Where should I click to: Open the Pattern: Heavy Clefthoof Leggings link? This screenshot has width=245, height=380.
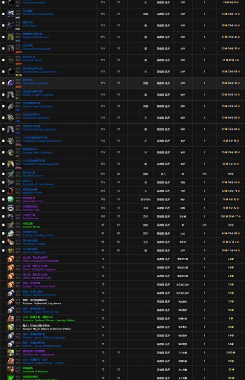tap(44, 337)
